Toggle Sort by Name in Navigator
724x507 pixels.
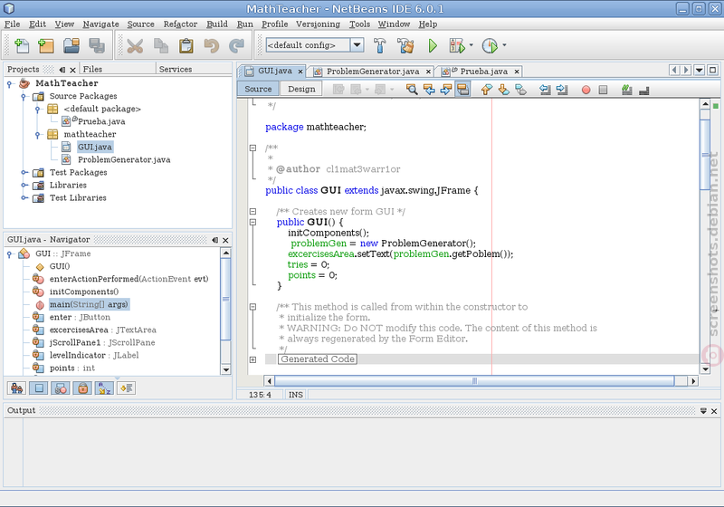(x=104, y=388)
